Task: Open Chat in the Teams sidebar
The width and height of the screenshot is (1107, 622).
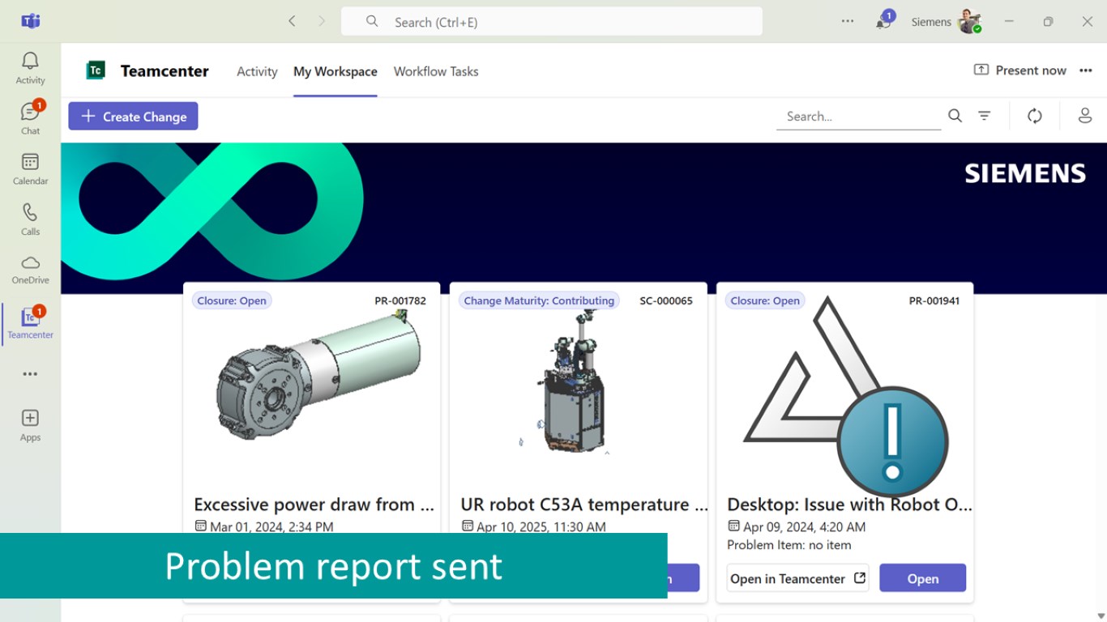Action: pyautogui.click(x=30, y=118)
